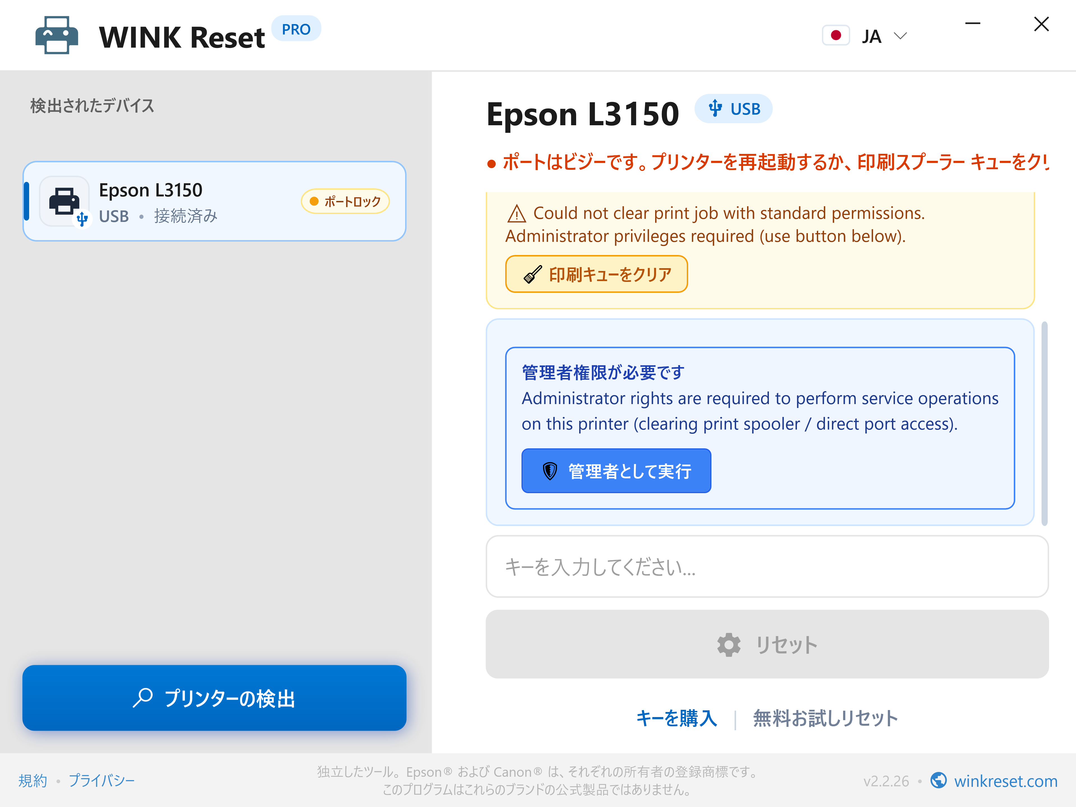
Task: Click the ポートロック status badge
Action: tap(345, 201)
